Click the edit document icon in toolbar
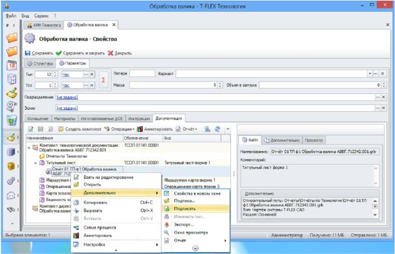 coord(31,129)
